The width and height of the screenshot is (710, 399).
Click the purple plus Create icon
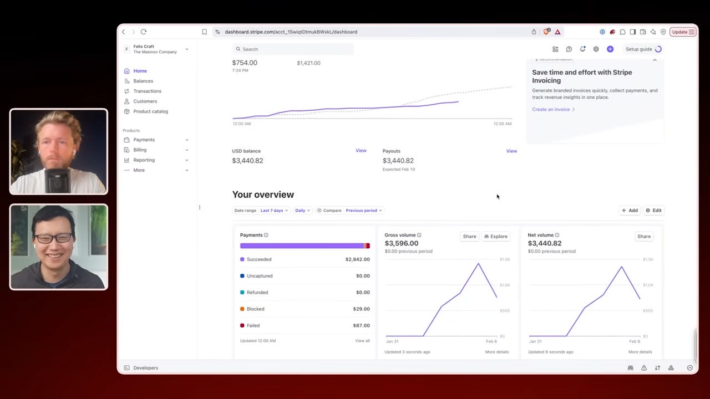610,49
